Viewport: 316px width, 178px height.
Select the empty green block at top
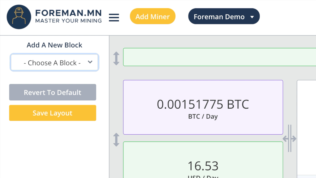219,57
